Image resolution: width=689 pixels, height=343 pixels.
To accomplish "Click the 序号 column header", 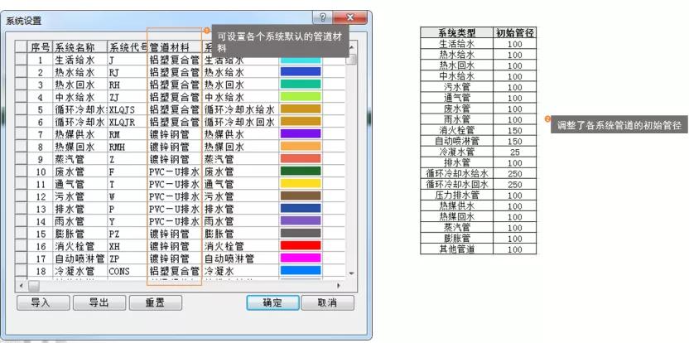I will coord(41,47).
